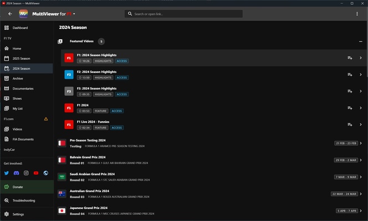Open Dashboard in the sidebar
Image resolution: width=368 pixels, height=221 pixels.
pyautogui.click(x=27, y=28)
